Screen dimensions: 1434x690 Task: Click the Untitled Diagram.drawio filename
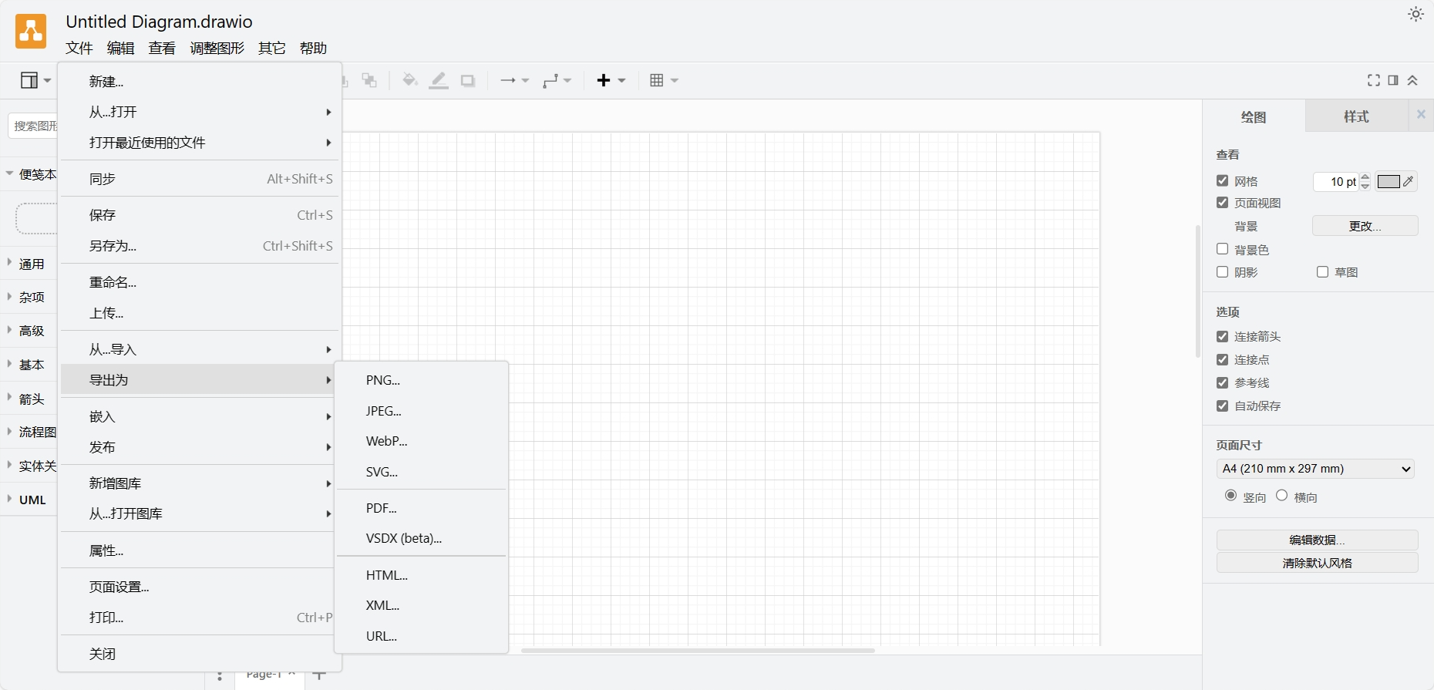tap(159, 22)
